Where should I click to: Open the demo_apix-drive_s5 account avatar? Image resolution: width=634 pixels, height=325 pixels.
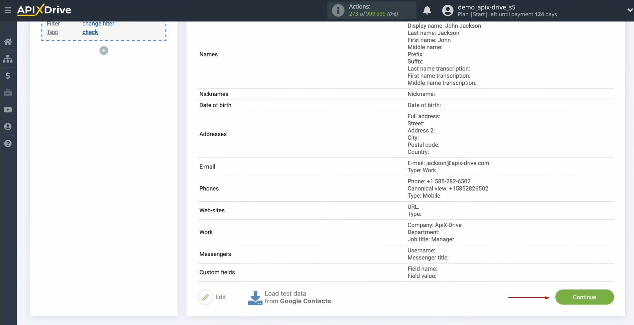click(448, 10)
